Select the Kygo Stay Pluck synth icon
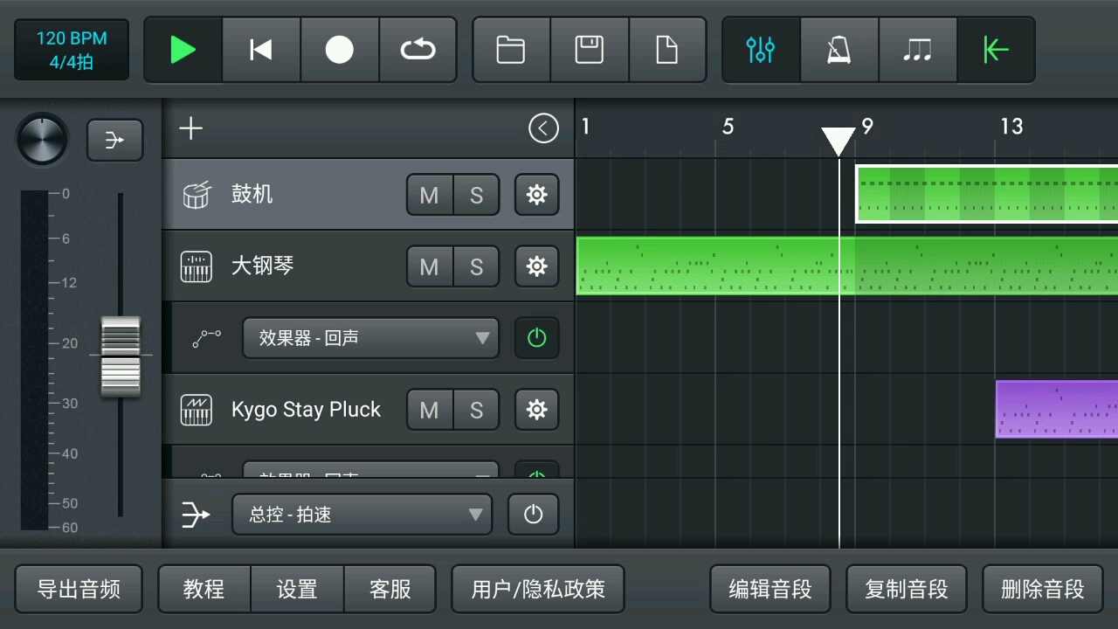 coord(197,410)
